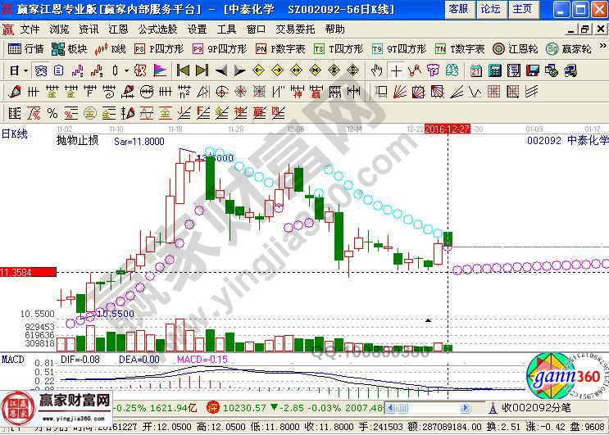Toggle the crosshair cursor tool

coord(397,70)
